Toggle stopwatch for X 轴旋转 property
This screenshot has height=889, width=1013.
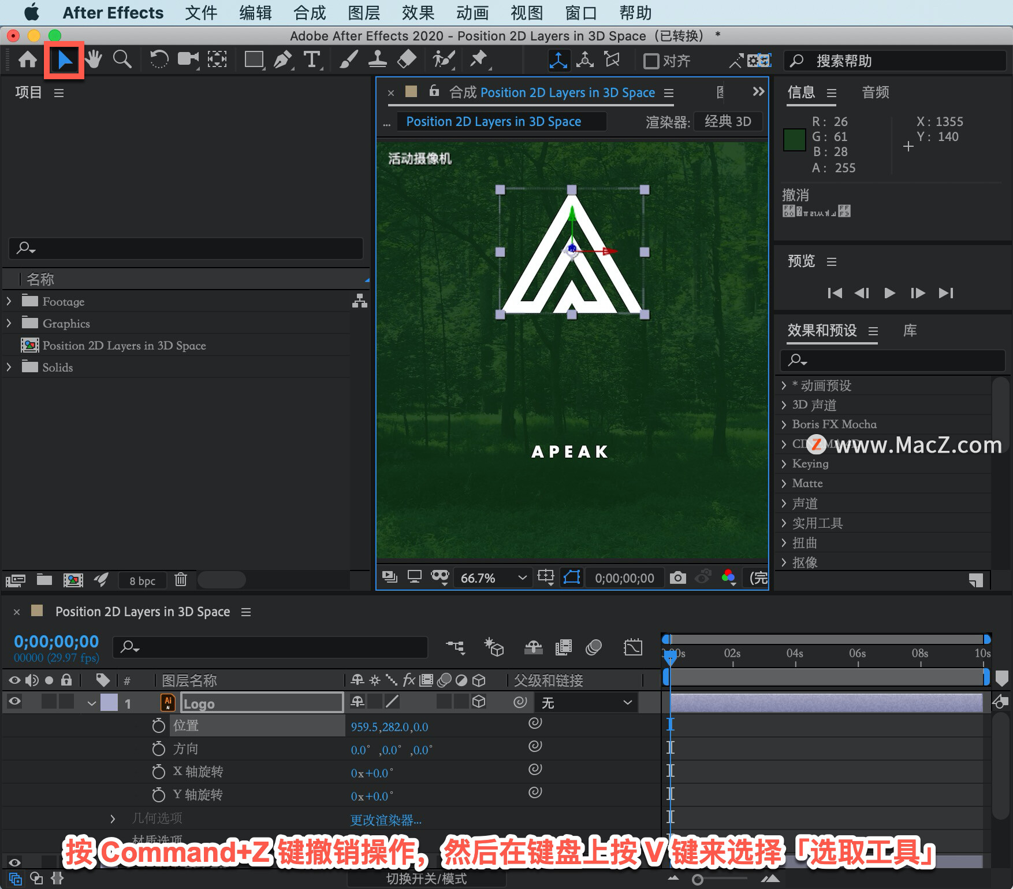pyautogui.click(x=159, y=772)
